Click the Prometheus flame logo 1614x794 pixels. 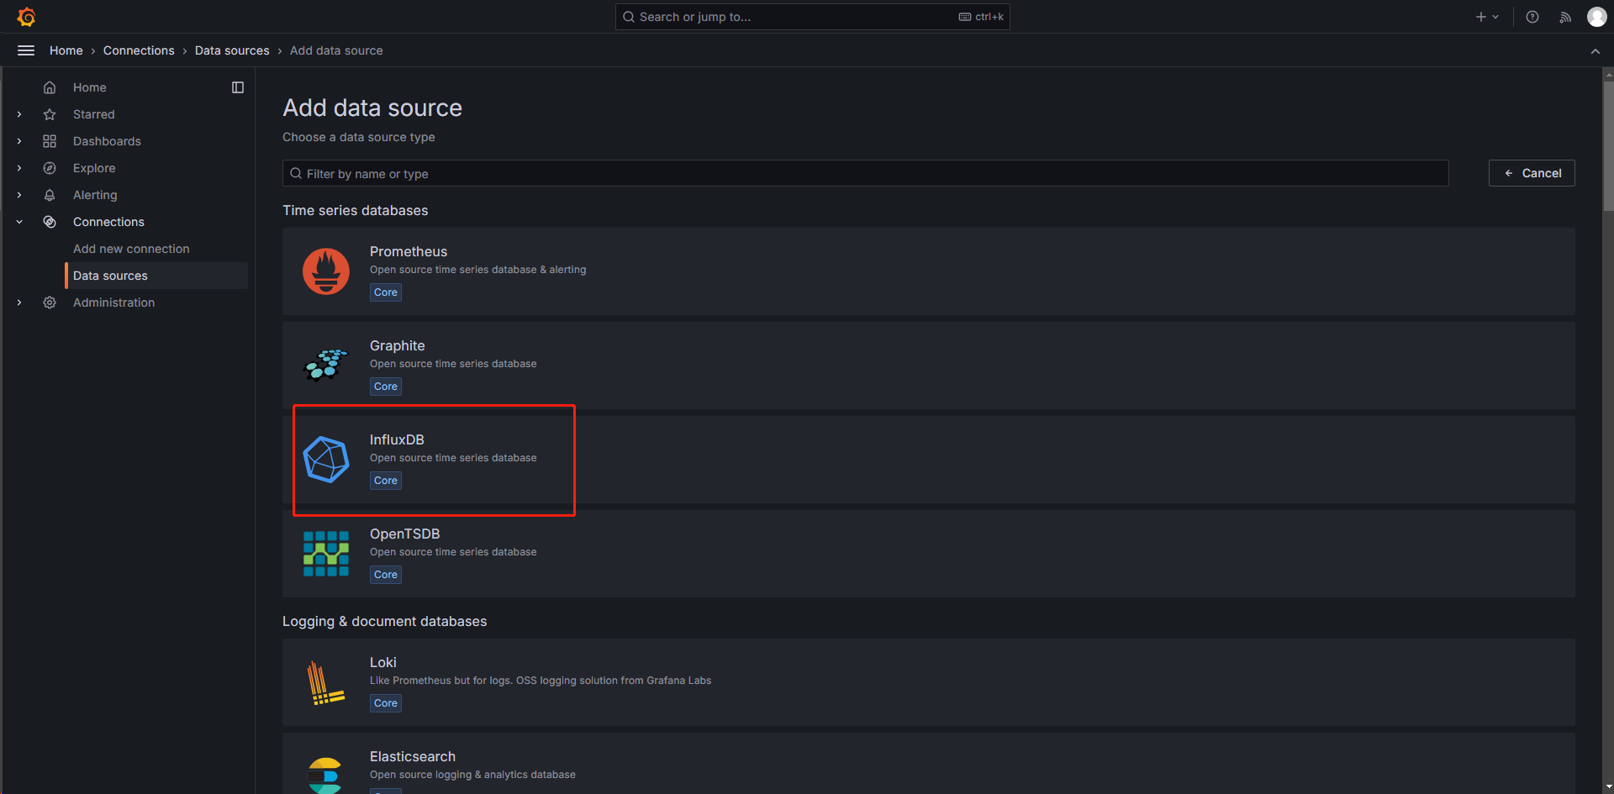click(x=326, y=271)
